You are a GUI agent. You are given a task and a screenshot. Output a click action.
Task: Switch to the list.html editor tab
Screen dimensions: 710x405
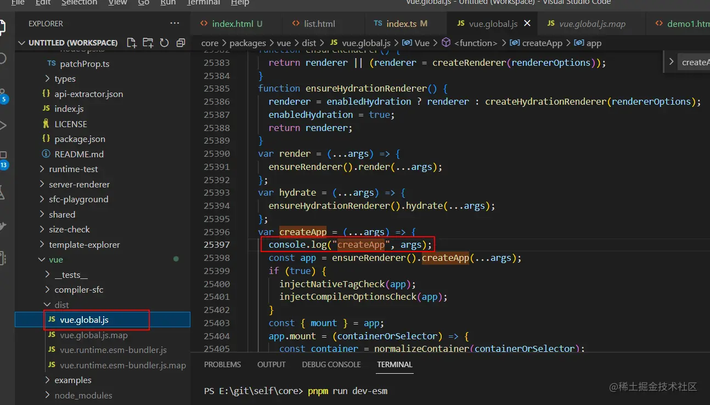click(x=319, y=24)
